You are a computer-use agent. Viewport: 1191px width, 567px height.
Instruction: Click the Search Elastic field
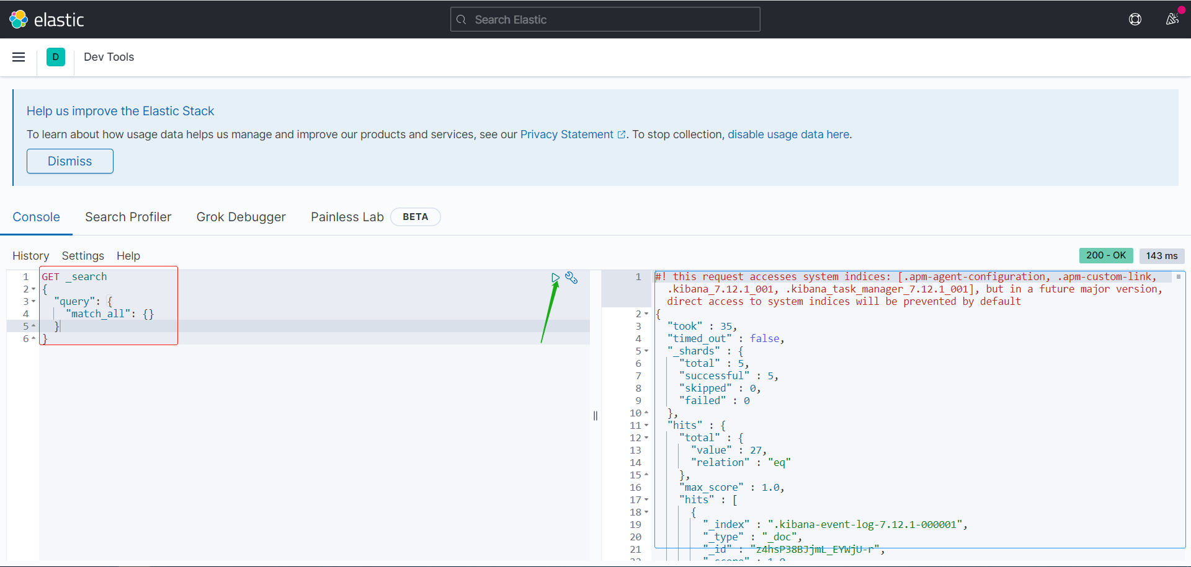(x=605, y=19)
